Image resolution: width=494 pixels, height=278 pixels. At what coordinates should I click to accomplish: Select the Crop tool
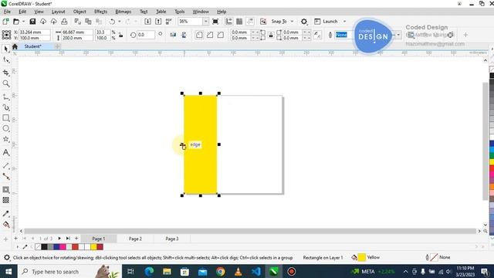(x=6, y=73)
